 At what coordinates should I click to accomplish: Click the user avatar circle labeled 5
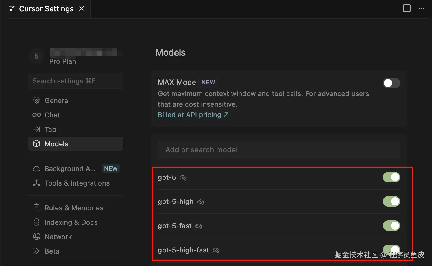(36, 56)
